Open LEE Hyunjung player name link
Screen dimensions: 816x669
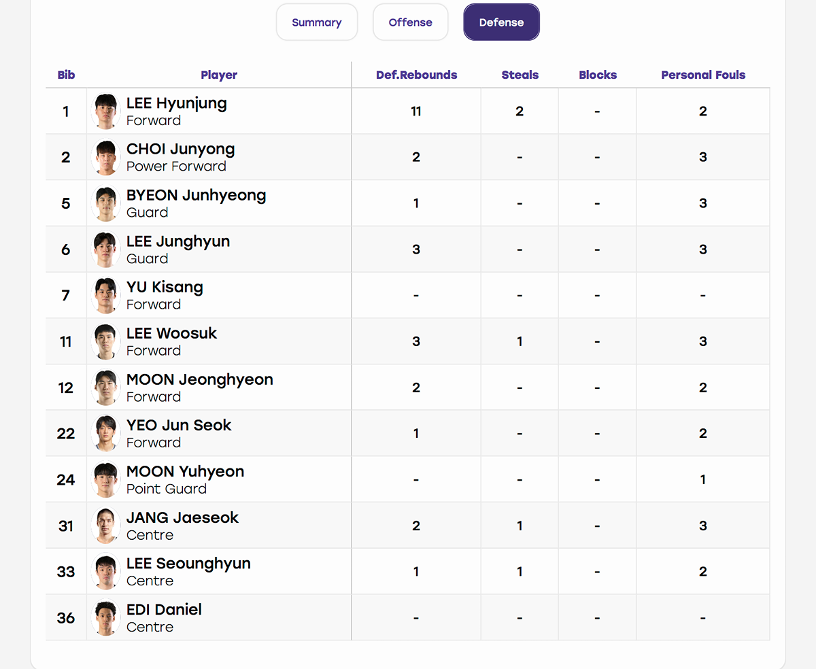(x=177, y=103)
